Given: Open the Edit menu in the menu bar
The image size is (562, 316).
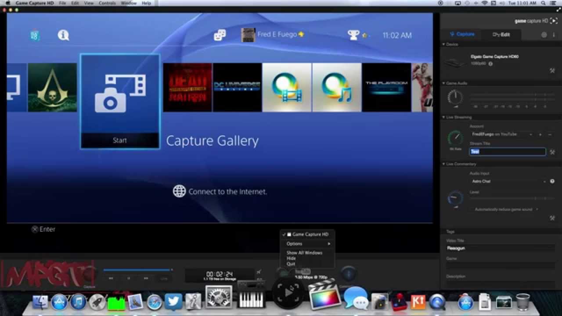Looking at the screenshot, I should tap(76, 3).
